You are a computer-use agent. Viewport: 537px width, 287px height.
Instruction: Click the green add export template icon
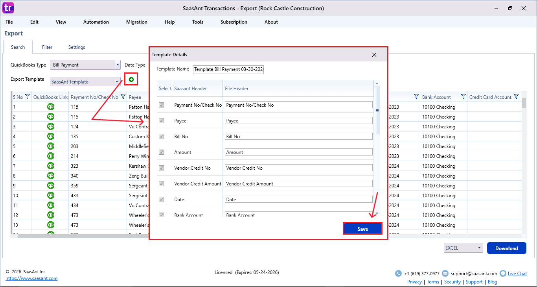(131, 80)
